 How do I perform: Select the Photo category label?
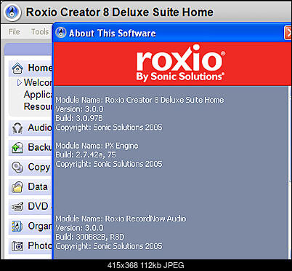[40, 246]
